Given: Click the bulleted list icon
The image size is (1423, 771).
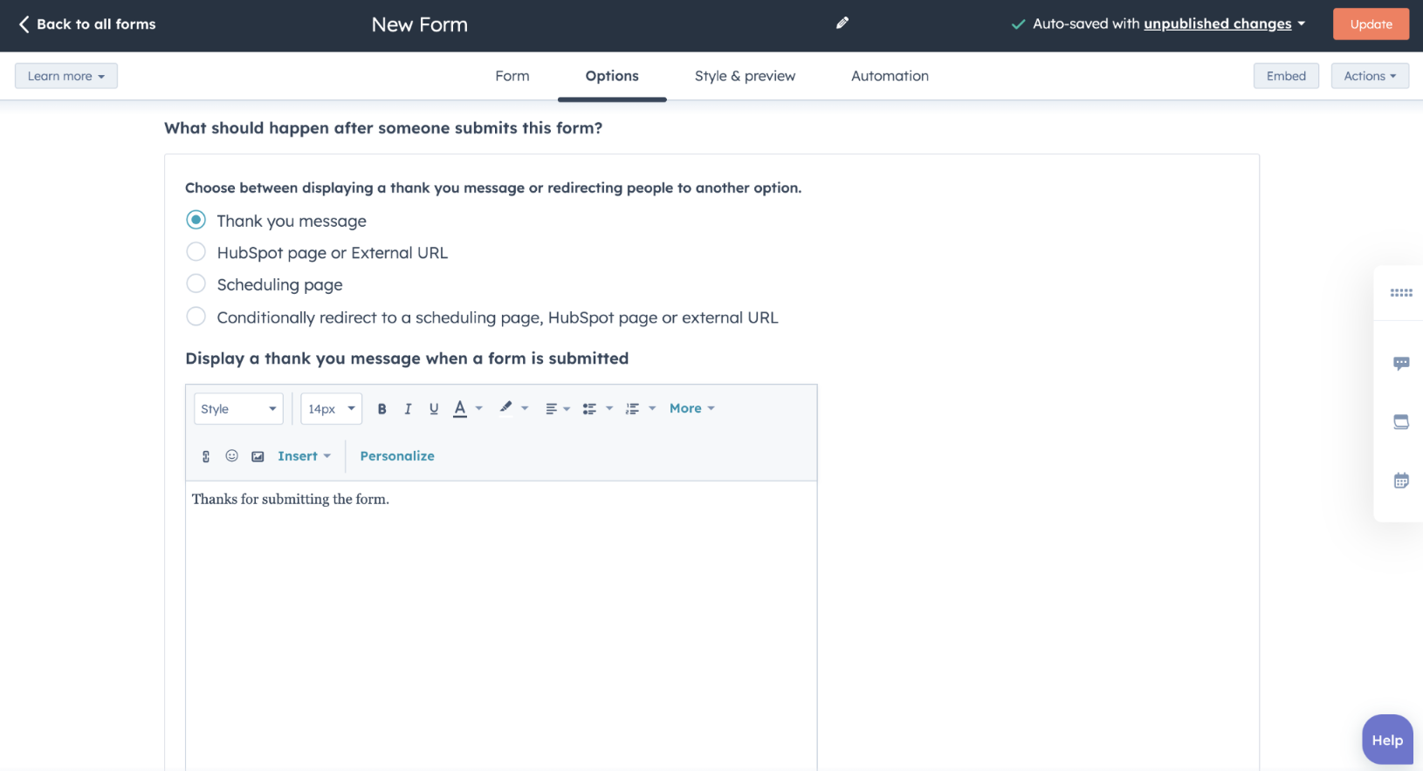Looking at the screenshot, I should coord(589,409).
